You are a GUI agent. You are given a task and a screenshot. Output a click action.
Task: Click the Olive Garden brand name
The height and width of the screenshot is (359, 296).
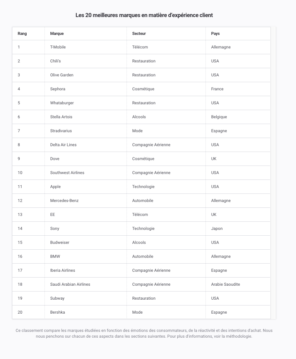pyautogui.click(x=62, y=75)
